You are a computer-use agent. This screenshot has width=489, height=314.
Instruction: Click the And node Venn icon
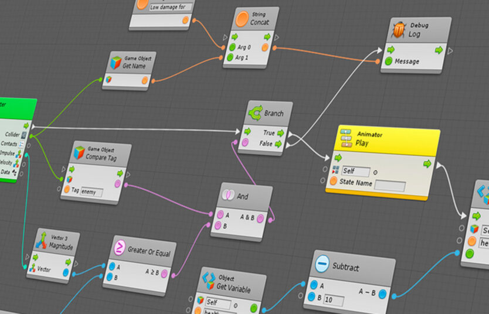point(227,194)
